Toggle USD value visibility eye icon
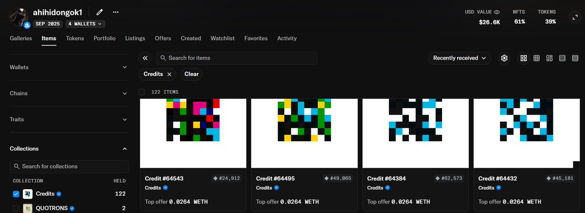The width and height of the screenshot is (585, 213). pyautogui.click(x=497, y=12)
